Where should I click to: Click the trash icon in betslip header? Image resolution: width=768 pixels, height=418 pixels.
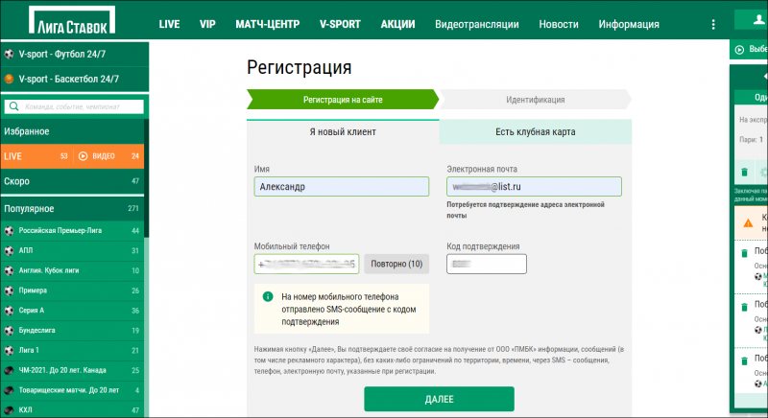click(745, 172)
